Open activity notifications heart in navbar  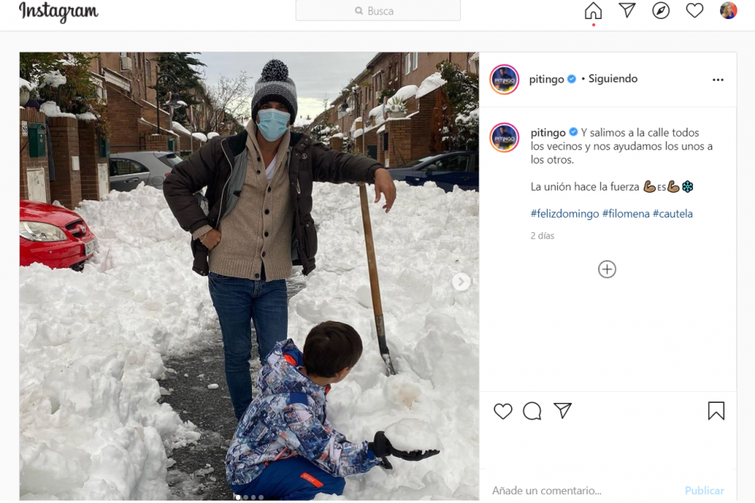click(695, 10)
